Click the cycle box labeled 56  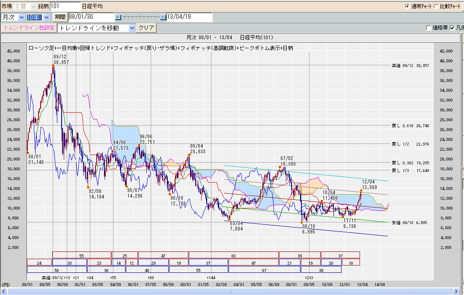pos(57,270)
